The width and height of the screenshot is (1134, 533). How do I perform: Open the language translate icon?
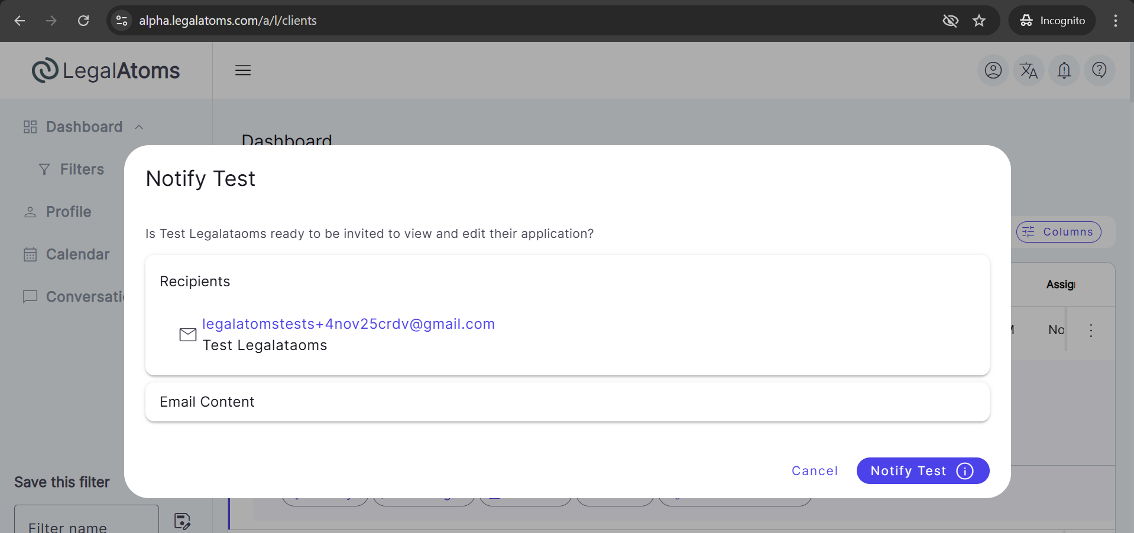pyautogui.click(x=1028, y=71)
